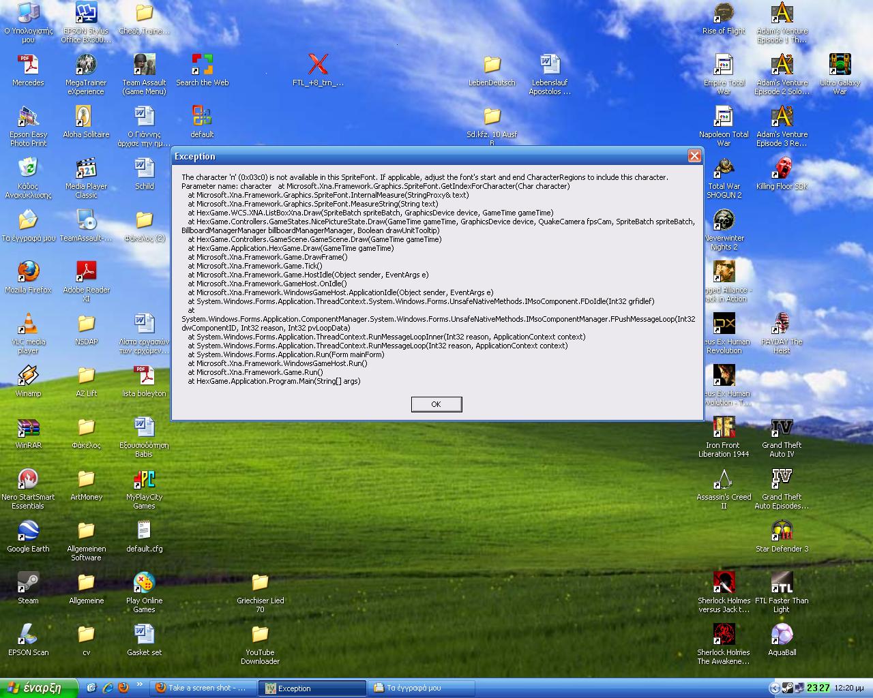873x698 pixels.
Task: Click OK to dismiss the Exception dialog
Action: pos(436,404)
